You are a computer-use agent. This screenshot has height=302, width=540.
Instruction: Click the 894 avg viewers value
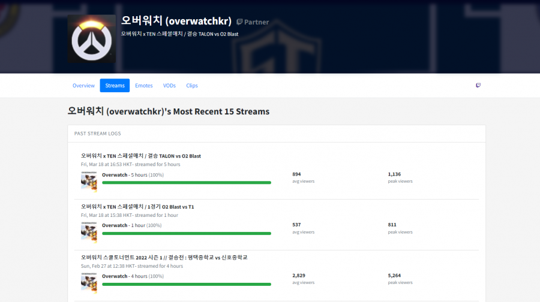coord(296,174)
